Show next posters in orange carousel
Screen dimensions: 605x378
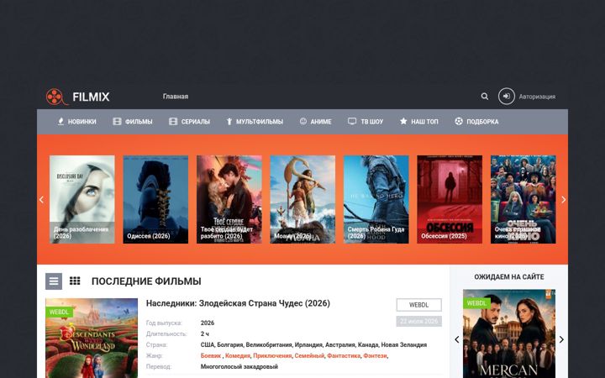(x=563, y=199)
